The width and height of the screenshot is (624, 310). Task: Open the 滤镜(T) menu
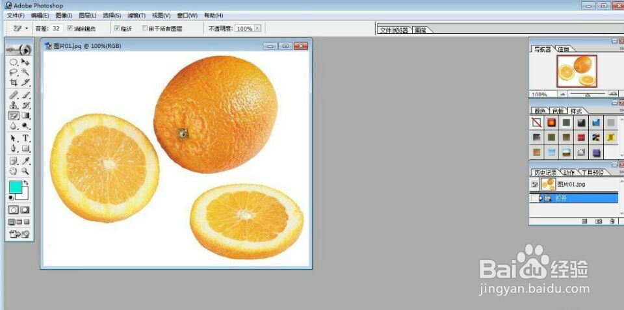(x=136, y=16)
